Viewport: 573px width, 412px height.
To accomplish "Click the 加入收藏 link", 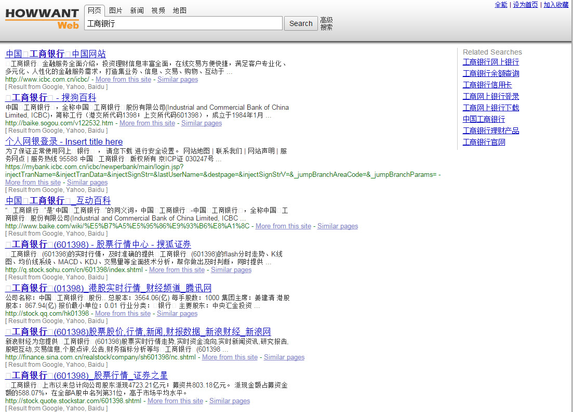I will point(556,4).
